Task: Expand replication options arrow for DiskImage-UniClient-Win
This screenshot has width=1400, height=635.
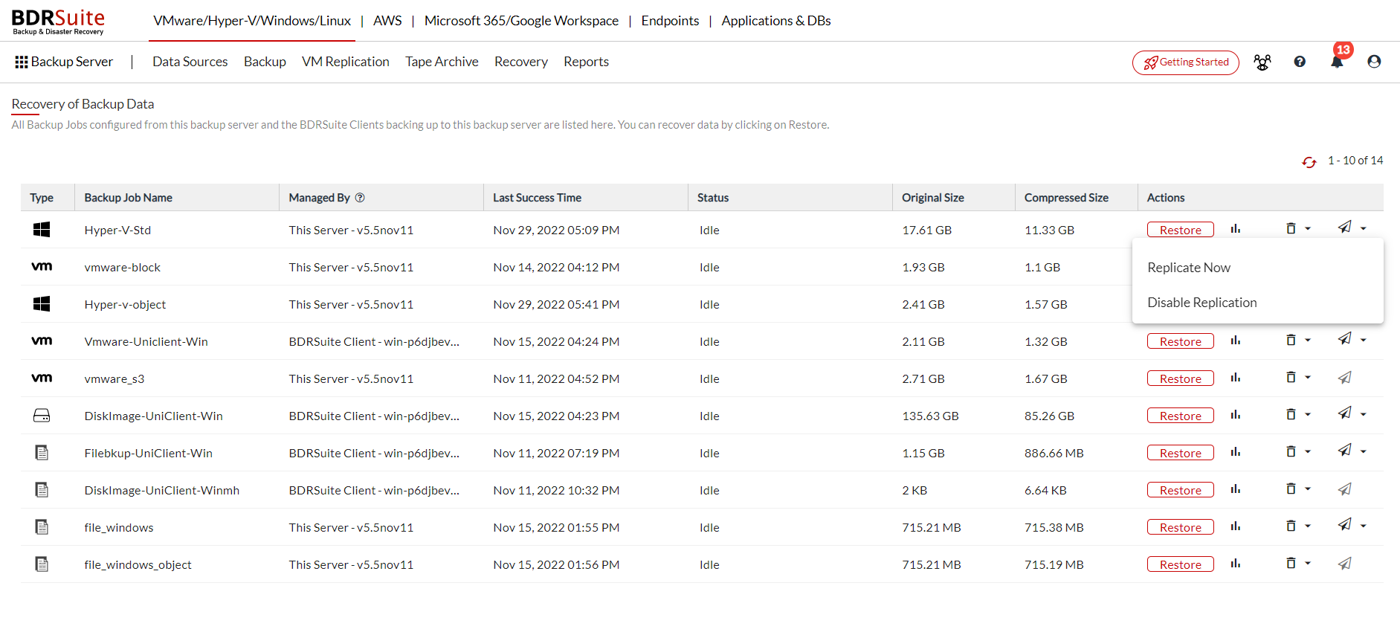Action: [x=1364, y=415]
